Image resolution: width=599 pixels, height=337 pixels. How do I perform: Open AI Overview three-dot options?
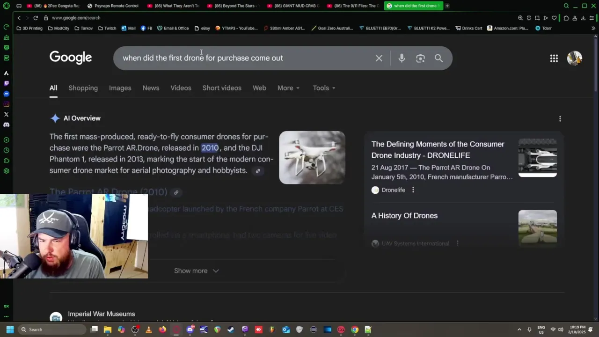(x=560, y=118)
